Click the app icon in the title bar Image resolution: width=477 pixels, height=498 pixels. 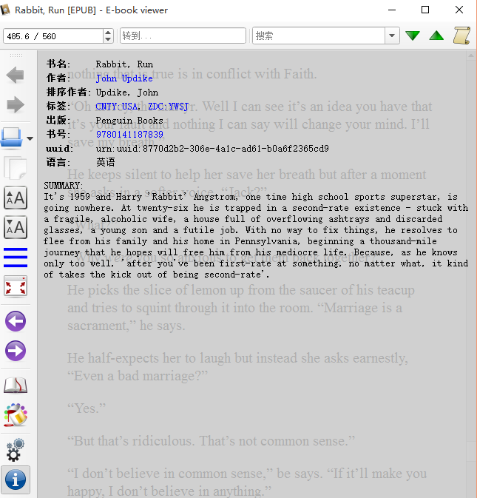pos(5,10)
